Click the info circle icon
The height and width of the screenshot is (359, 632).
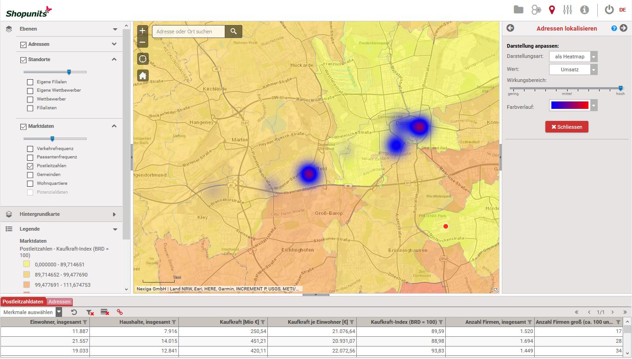(x=584, y=10)
